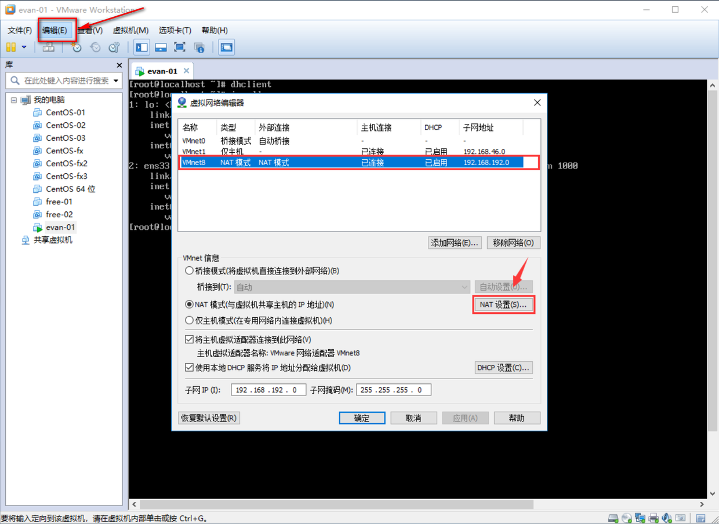Select the 桥接模式 radio button
Screen dimensions: 719x524
tap(189, 270)
